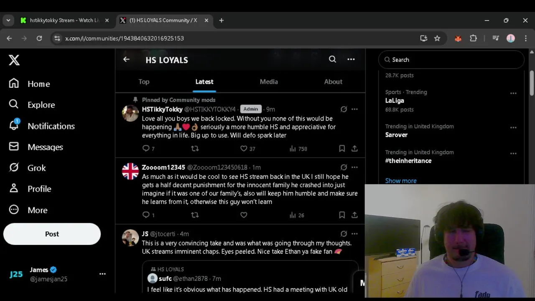The height and width of the screenshot is (301, 535).
Task: Open Messages from the sidebar
Action: (36, 147)
